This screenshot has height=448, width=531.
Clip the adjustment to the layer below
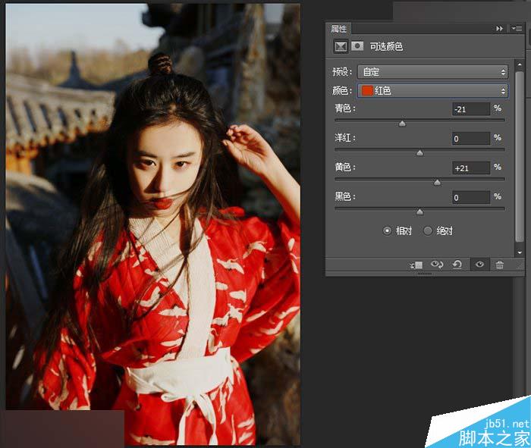pyautogui.click(x=416, y=265)
